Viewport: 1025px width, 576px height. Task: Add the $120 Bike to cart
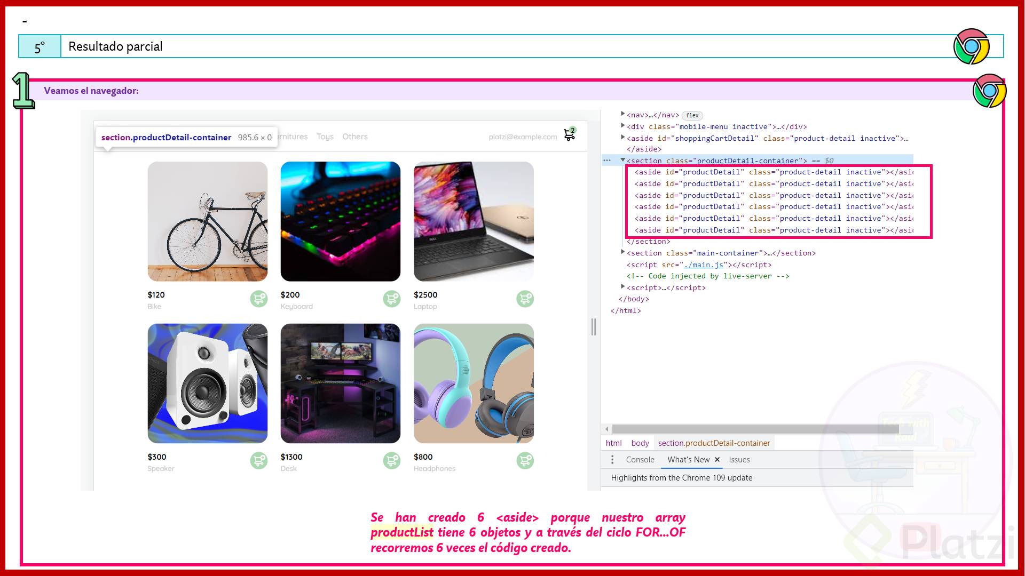coord(259,299)
